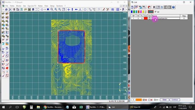Open Chrome RecMin - Recurso taskbar item

[x=53, y=107]
